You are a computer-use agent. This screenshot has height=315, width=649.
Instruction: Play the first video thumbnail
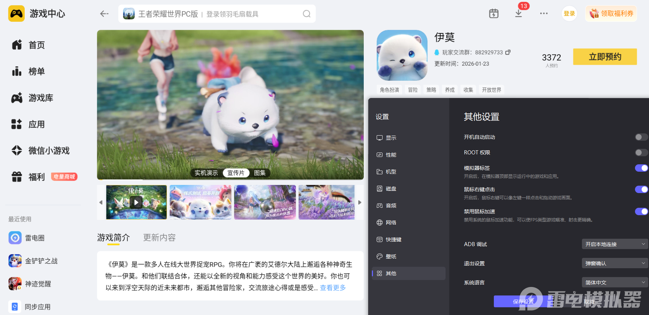tap(136, 202)
